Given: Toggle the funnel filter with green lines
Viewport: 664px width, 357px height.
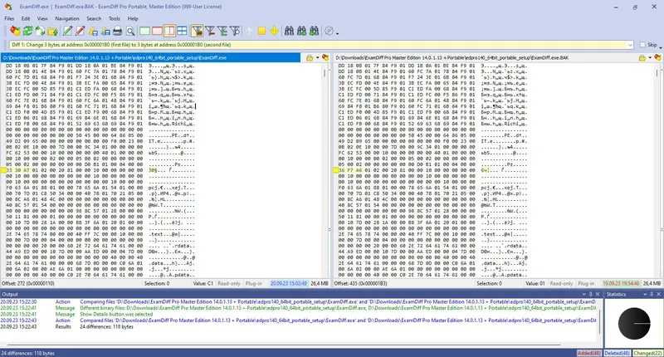Looking at the screenshot, I should 222,31.
